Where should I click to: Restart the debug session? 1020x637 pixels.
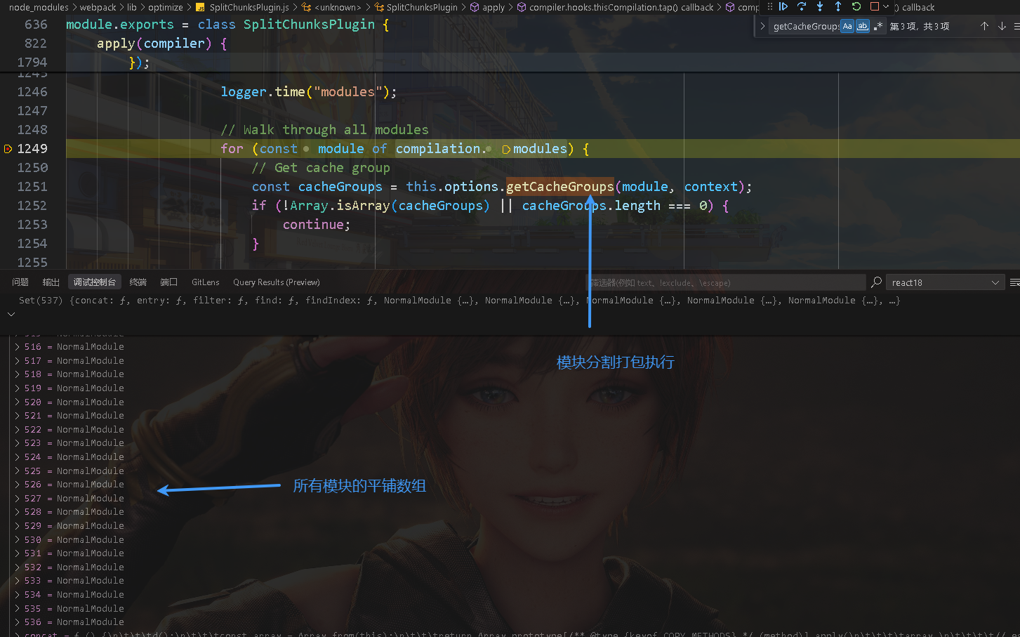click(x=856, y=6)
